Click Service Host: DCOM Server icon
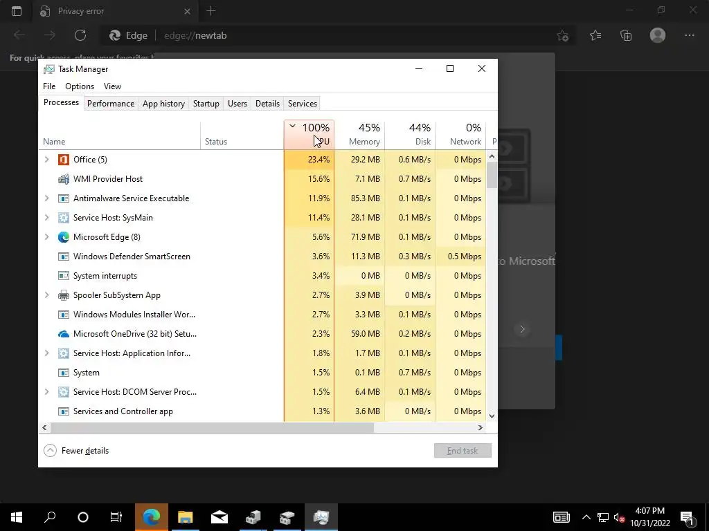This screenshot has height=531, width=709. tap(63, 392)
